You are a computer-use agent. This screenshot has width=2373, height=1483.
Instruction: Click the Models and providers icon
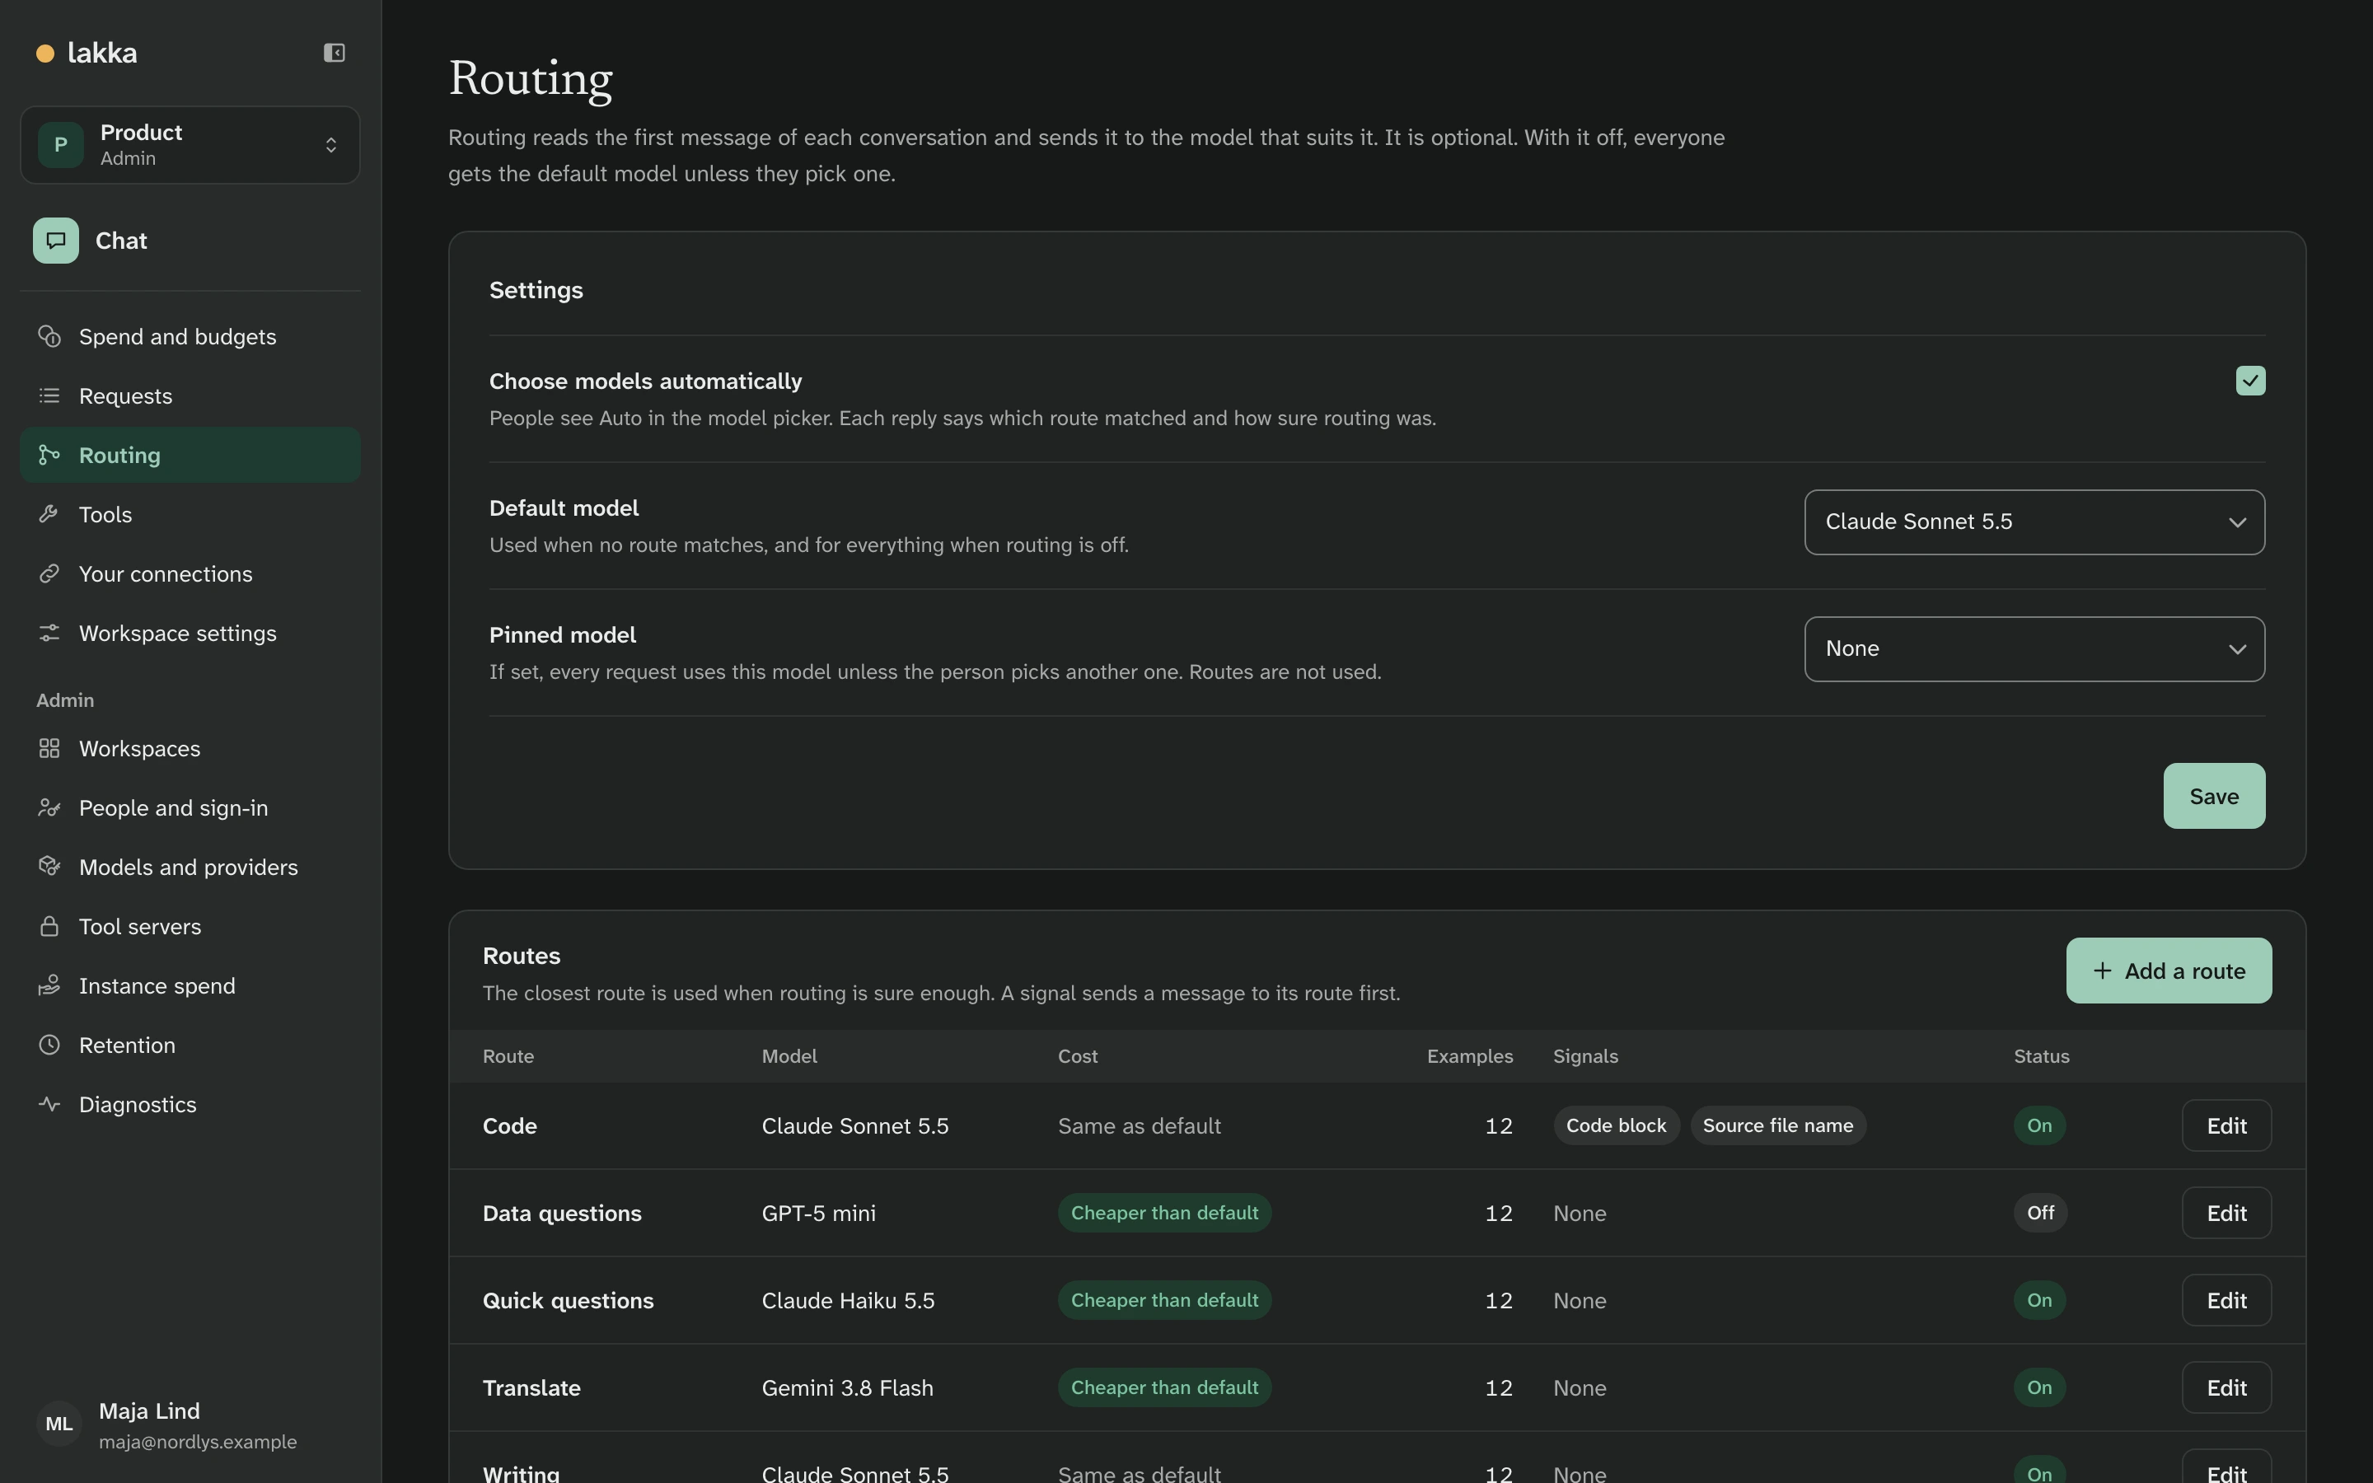point(49,867)
